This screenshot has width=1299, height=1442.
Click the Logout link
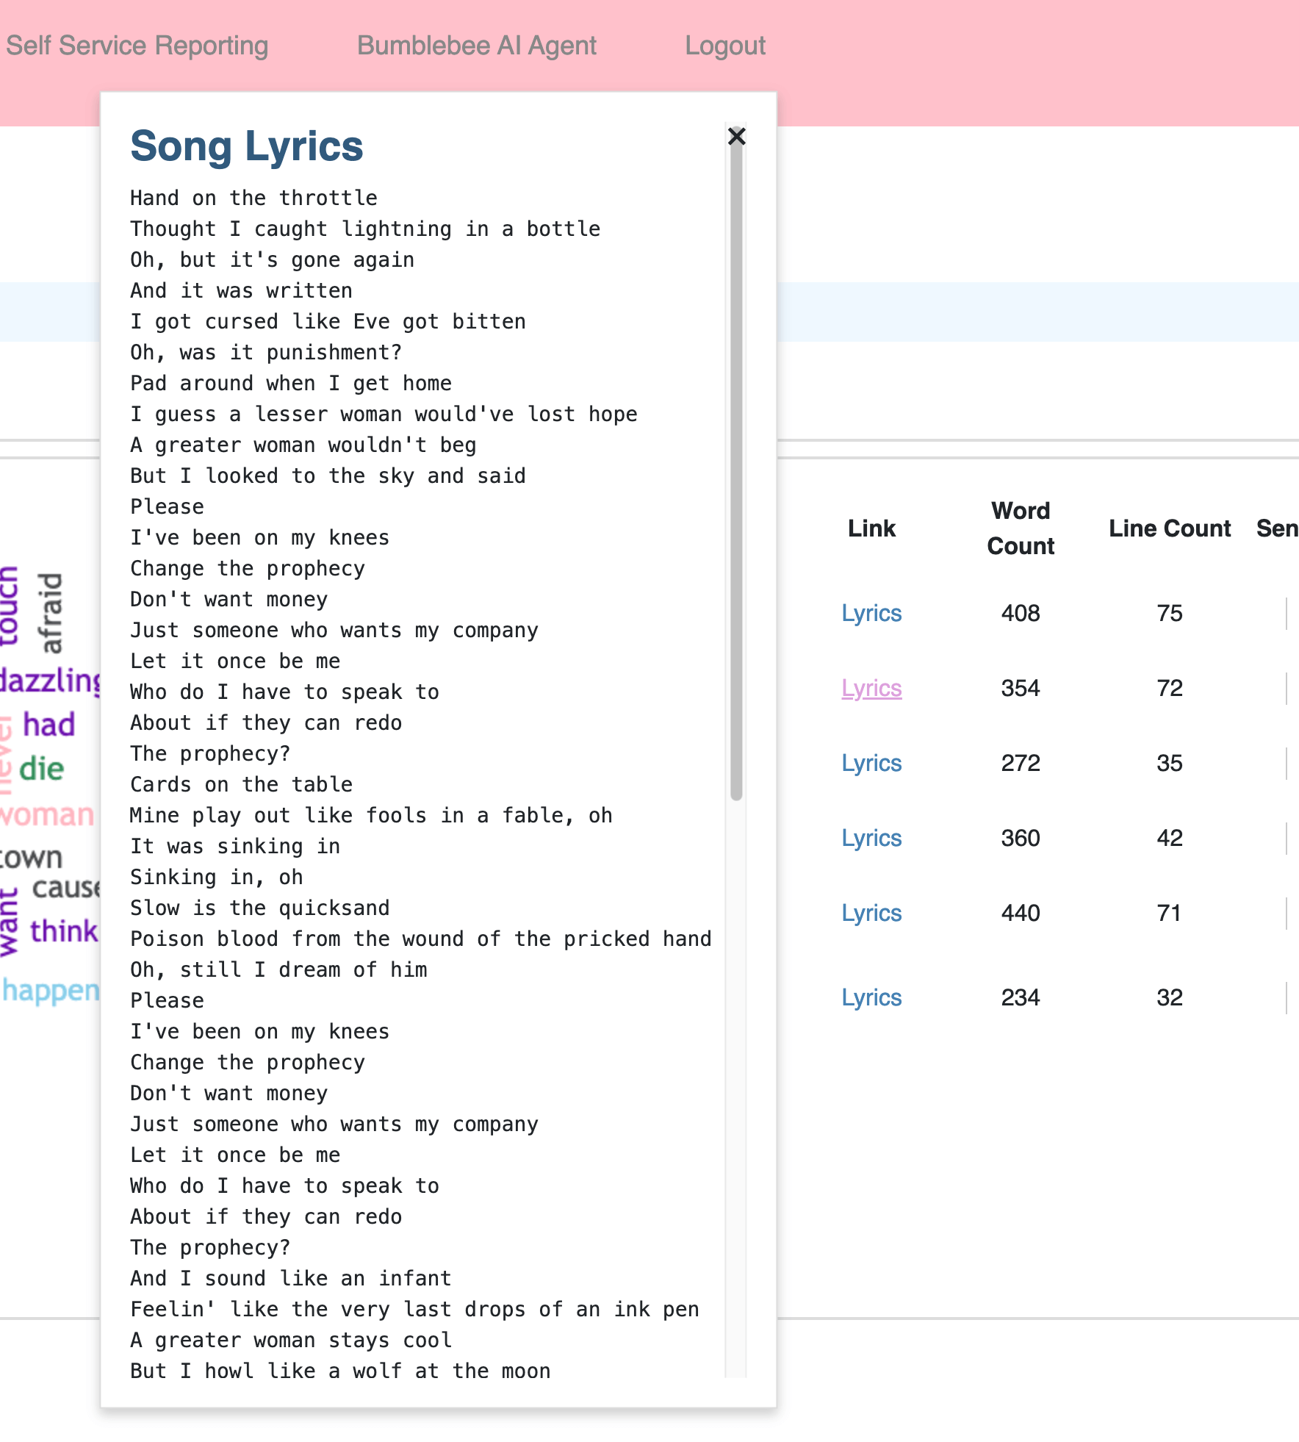point(725,46)
